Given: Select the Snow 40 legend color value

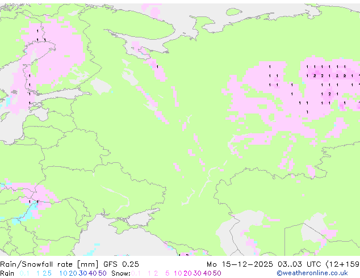Looking at the screenshot, I should coord(207,273).
